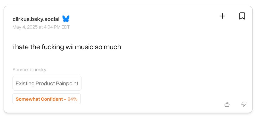Click the word 'bluesky' in source line

[x=38, y=70]
